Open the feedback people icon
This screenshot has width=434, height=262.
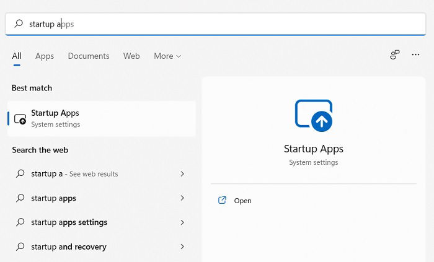[395, 55]
